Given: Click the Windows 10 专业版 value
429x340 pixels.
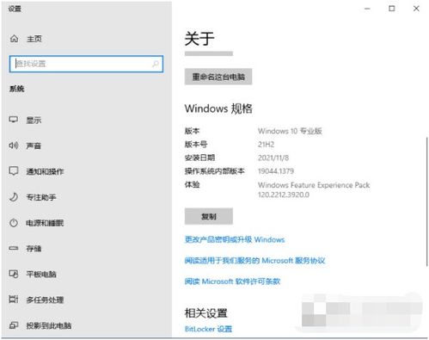Looking at the screenshot, I should (290, 131).
